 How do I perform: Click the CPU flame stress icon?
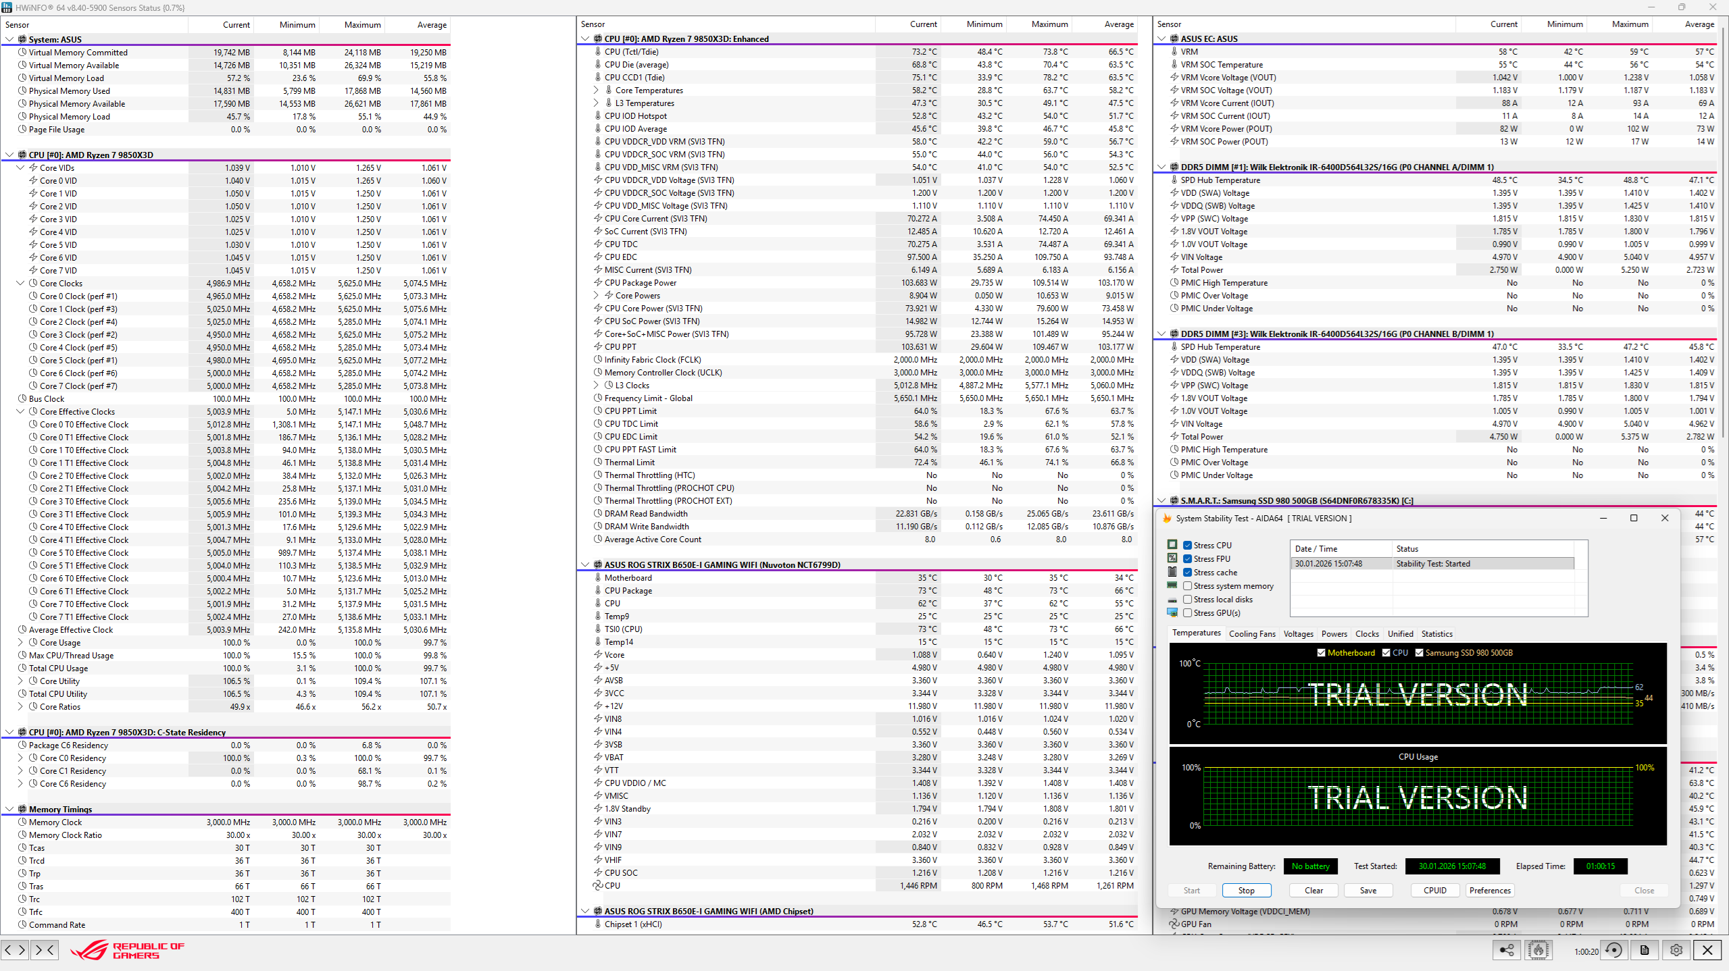tap(1538, 950)
